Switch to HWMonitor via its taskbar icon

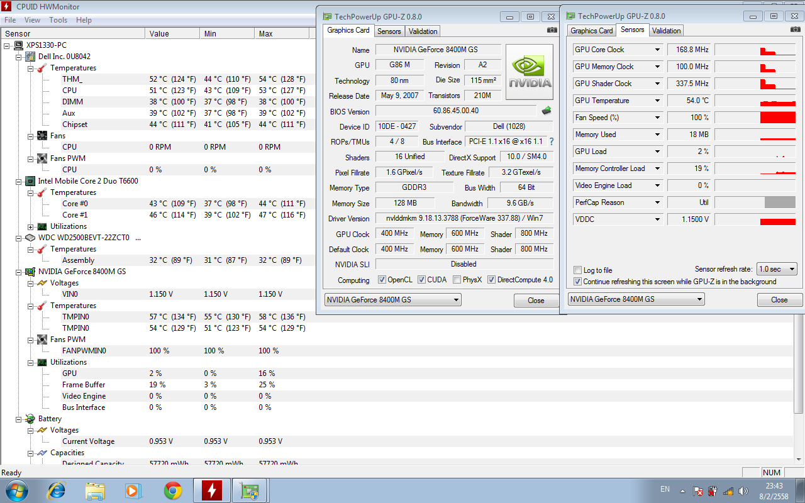pos(212,490)
